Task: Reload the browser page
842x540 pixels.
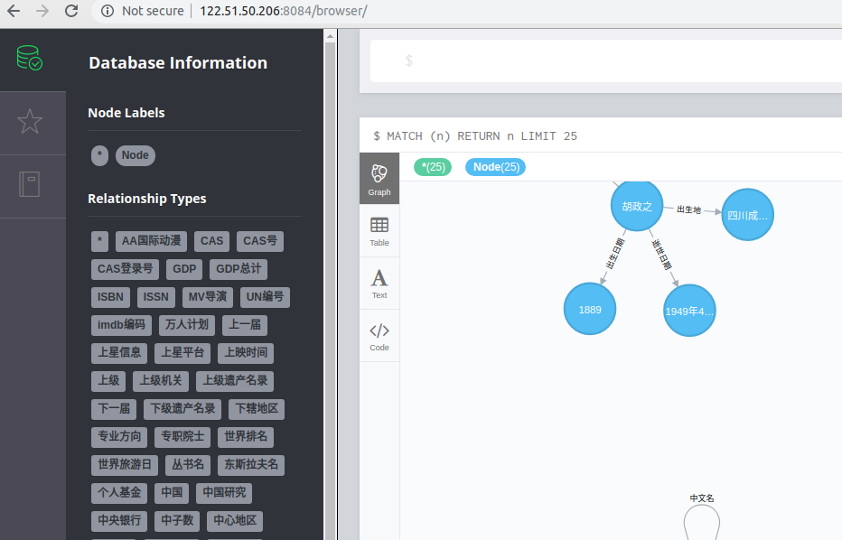Action: coord(70,11)
